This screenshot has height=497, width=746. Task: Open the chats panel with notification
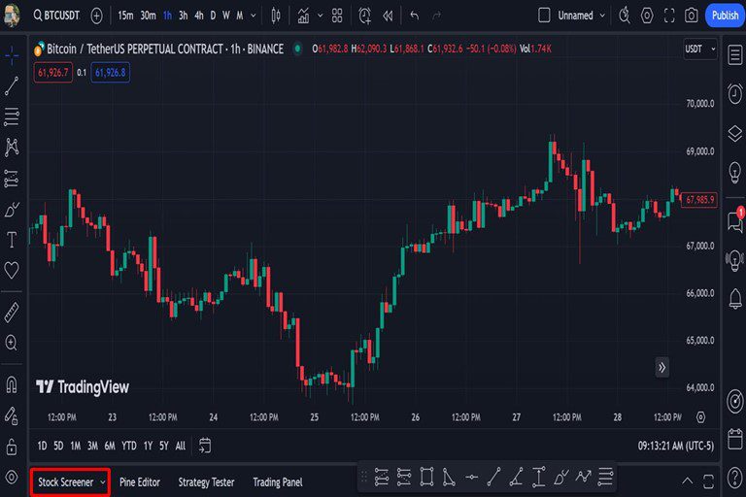click(735, 220)
